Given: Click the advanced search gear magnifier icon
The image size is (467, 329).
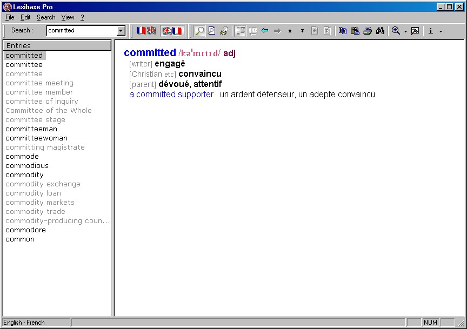Looking at the screenshot, I should pos(224,31).
